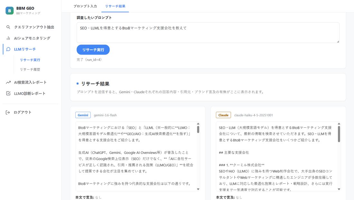Image resolution: width=354 pixels, height=200 pixels.
Task: Click the Gemini response scroll down arrow
Action: pyautogui.click(x=198, y=189)
